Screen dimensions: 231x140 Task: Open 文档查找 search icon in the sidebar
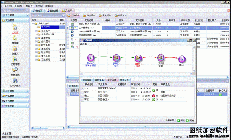pos(15,70)
